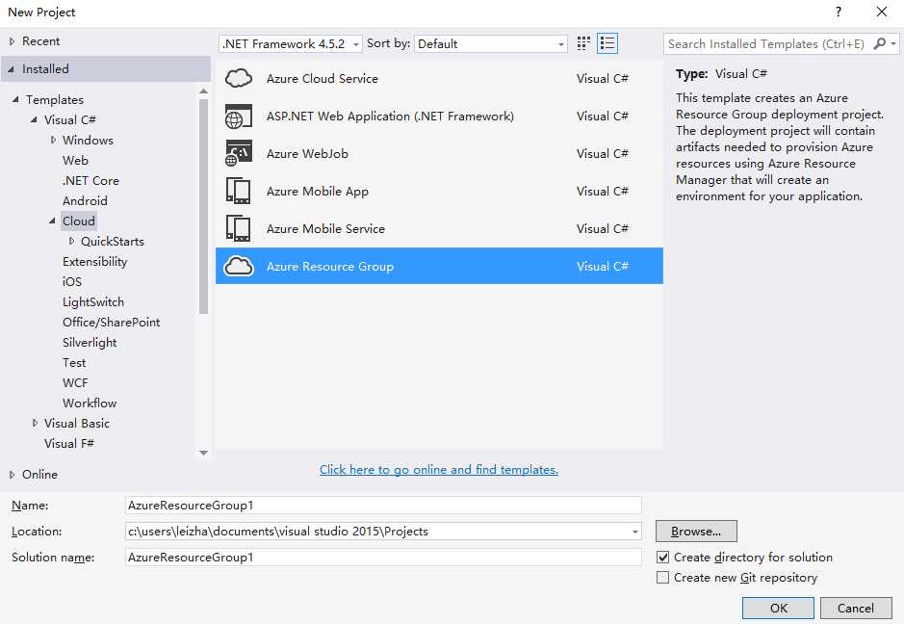This screenshot has height=624, width=904.
Task: Toggle Create directory for solution checkbox
Action: click(x=663, y=558)
